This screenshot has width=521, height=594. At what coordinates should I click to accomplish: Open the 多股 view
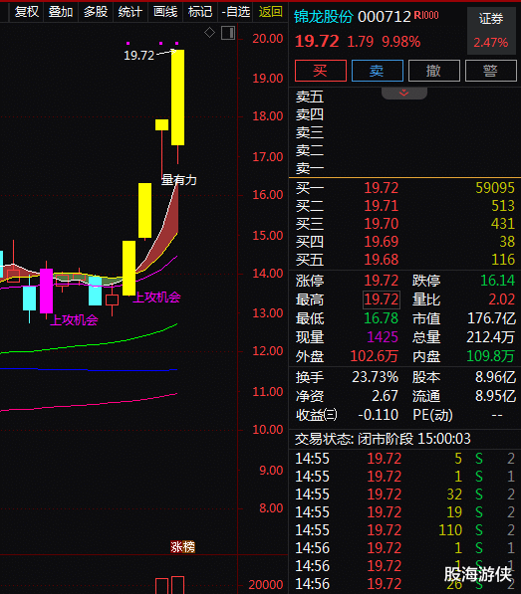[96, 12]
